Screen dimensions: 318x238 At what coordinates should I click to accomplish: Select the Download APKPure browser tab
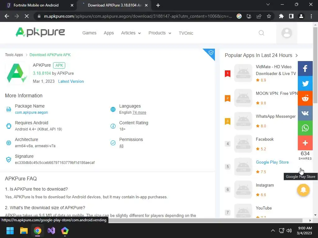coord(115,5)
